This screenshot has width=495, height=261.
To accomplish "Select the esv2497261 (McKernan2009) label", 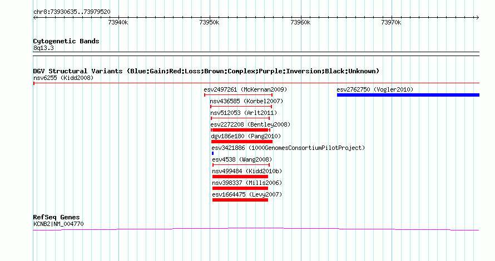I will pyautogui.click(x=245, y=89).
